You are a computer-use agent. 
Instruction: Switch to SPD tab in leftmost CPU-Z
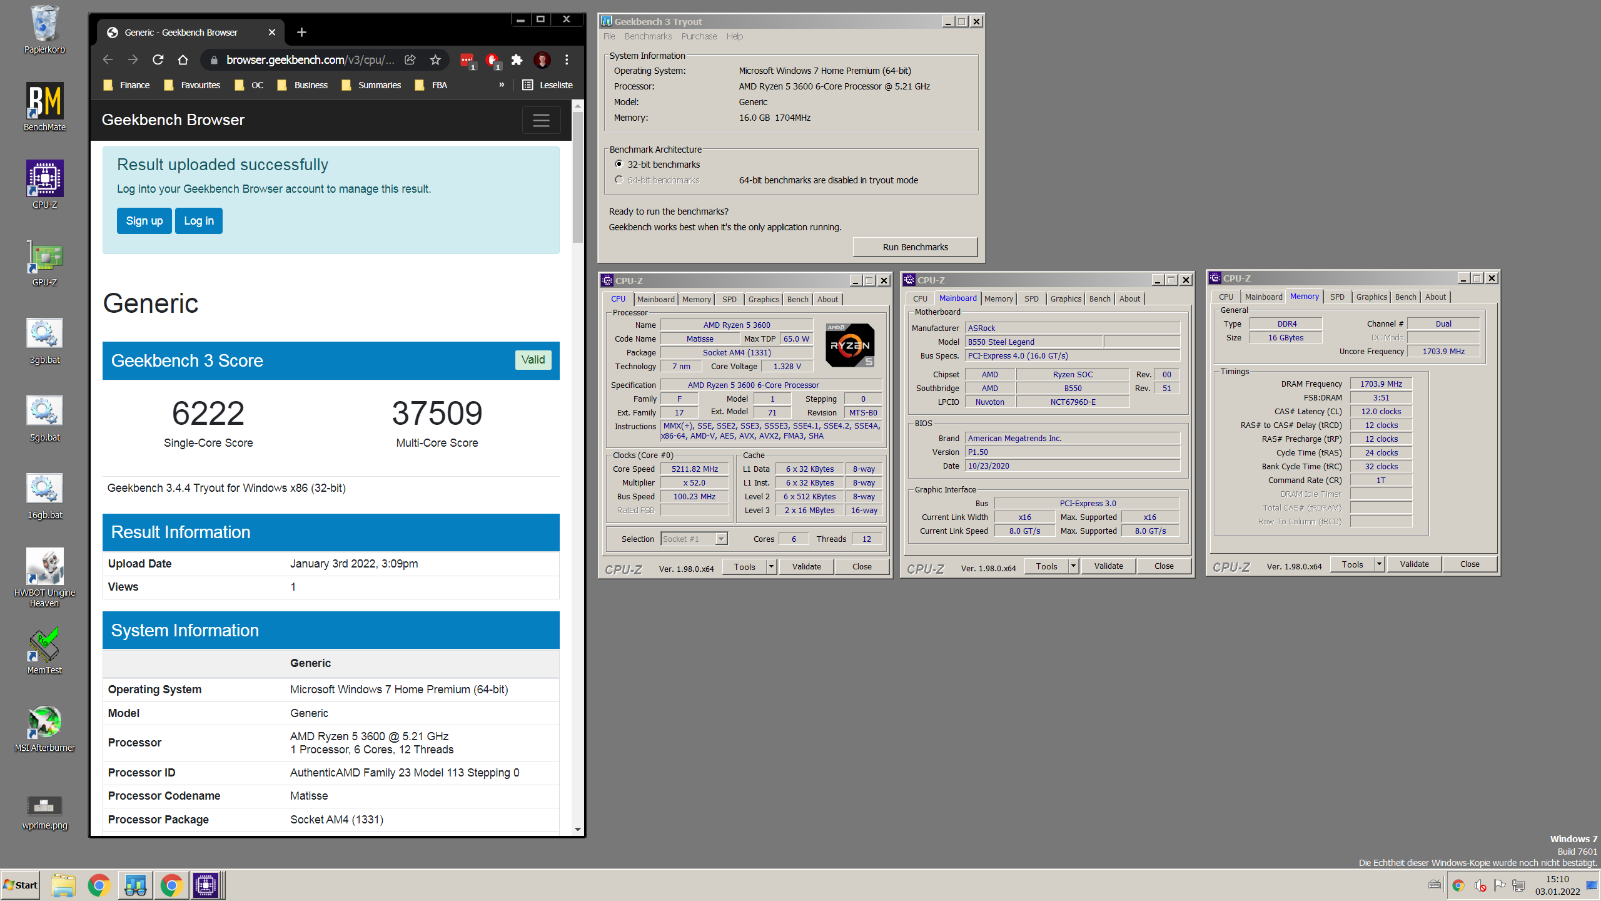729,299
